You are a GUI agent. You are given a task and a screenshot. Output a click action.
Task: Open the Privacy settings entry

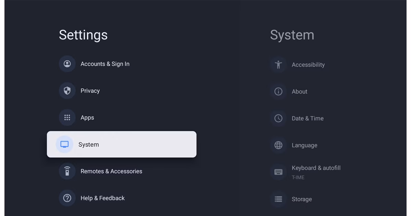90,91
